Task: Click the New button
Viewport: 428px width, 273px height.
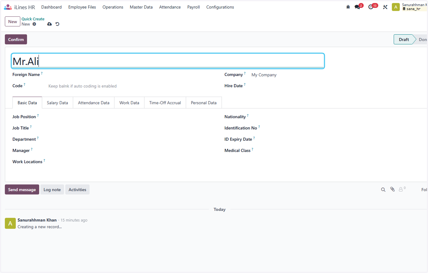Action: [x=12, y=21]
